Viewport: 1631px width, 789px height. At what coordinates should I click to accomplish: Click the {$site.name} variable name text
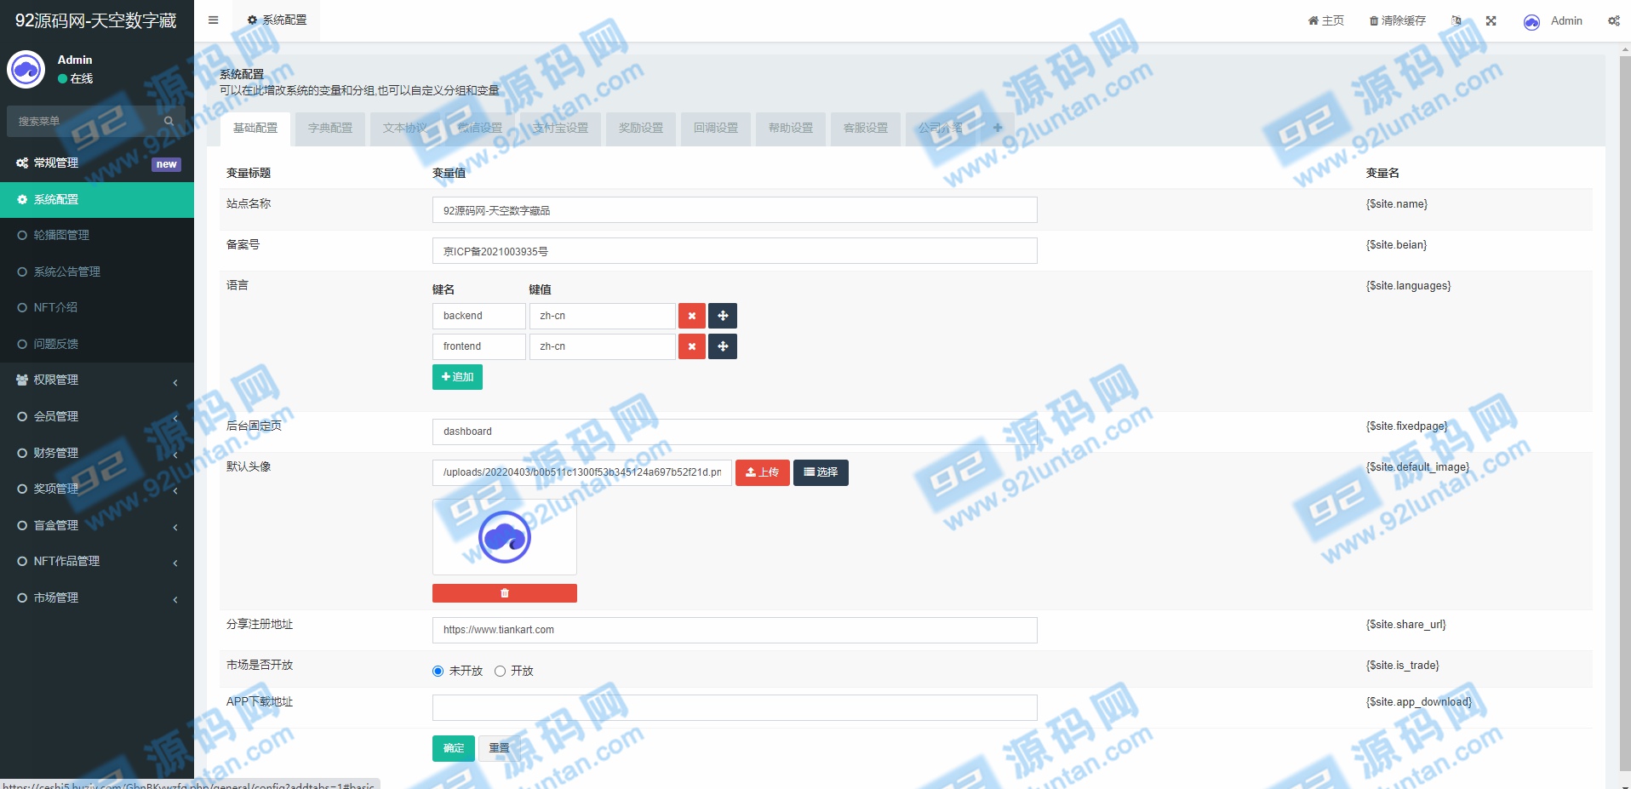[1397, 204]
